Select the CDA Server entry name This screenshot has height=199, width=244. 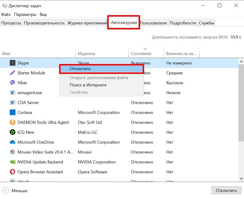click(28, 103)
